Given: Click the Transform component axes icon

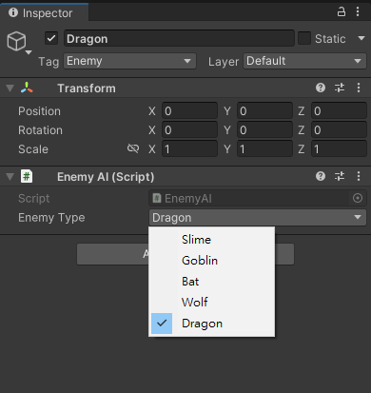Looking at the screenshot, I should (x=27, y=88).
